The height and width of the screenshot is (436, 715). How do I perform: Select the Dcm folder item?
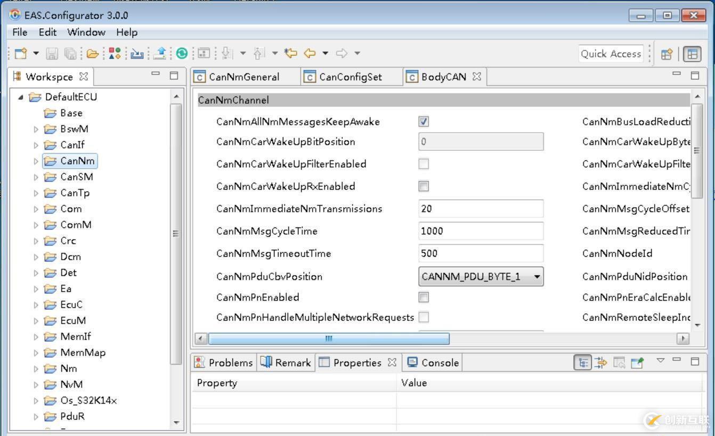tap(62, 257)
